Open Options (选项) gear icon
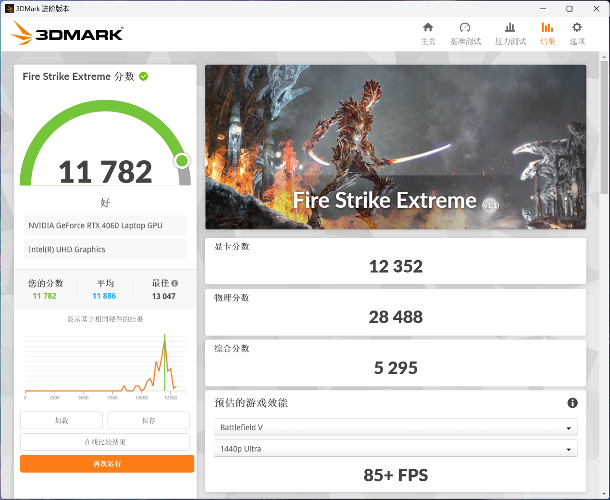This screenshot has width=610, height=500. (577, 28)
